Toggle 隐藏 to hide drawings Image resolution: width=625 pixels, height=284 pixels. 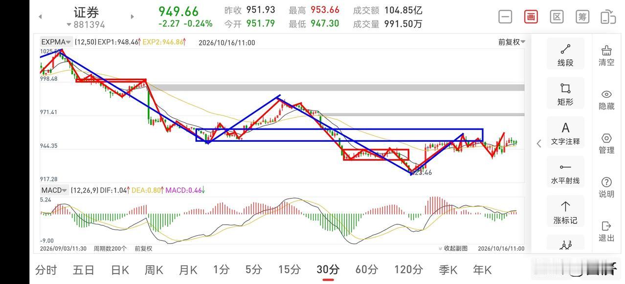[606, 99]
